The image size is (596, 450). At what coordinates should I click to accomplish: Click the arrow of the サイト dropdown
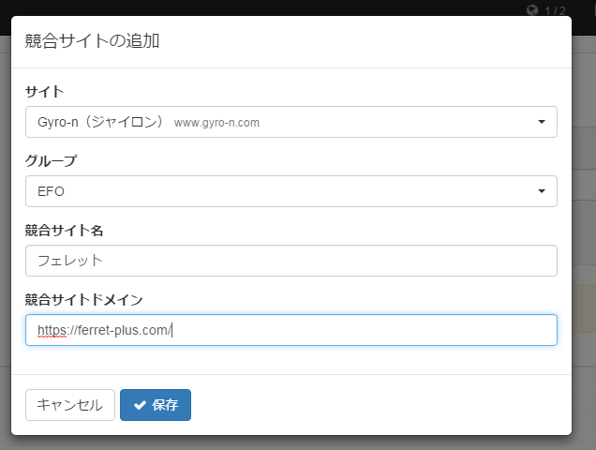542,122
